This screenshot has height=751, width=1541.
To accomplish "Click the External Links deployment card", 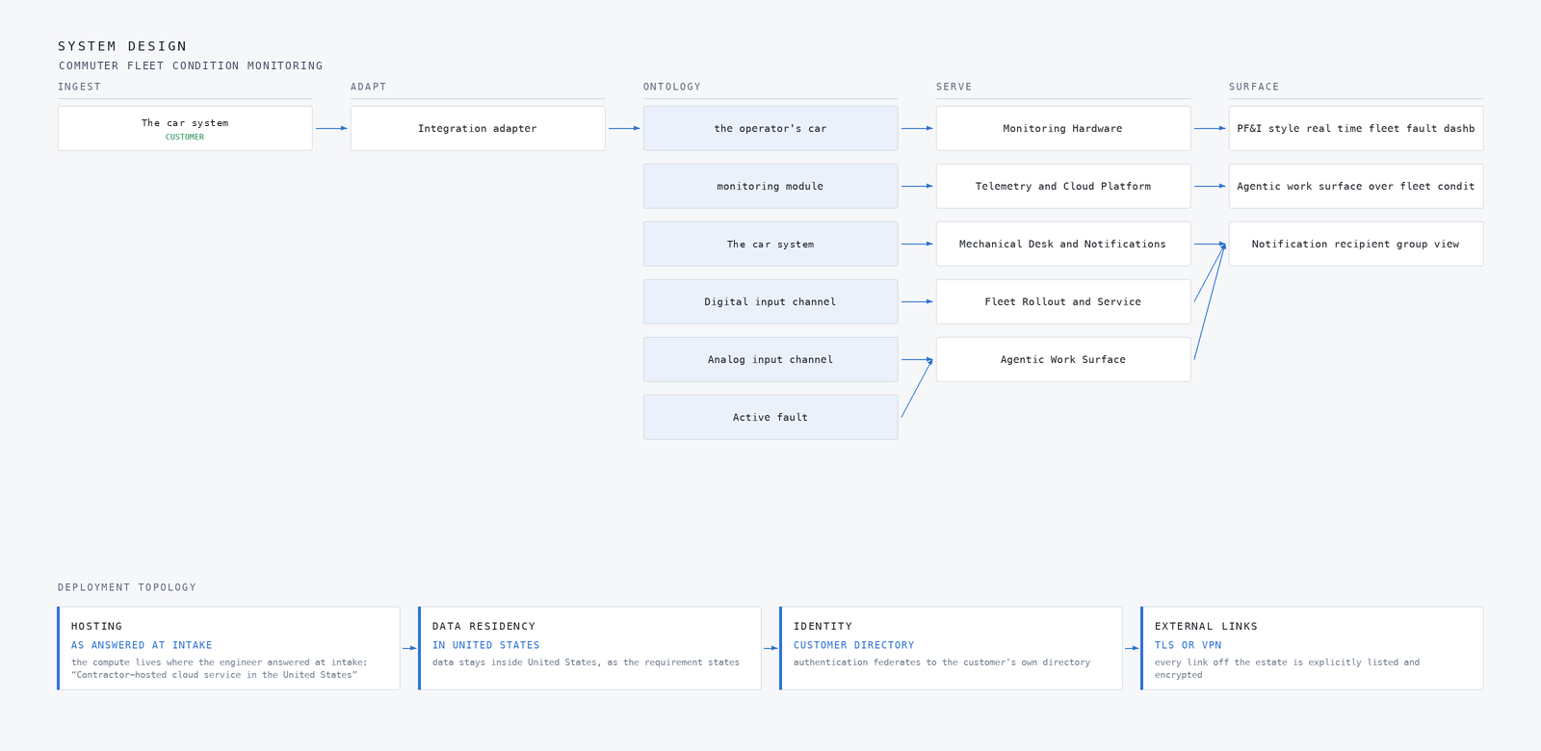I will [x=1312, y=648].
